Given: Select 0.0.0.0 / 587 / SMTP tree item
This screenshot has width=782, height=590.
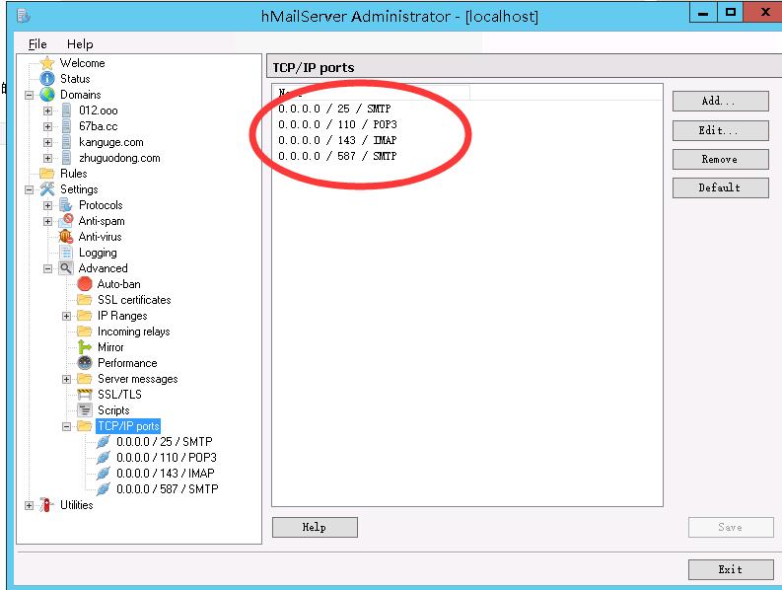Looking at the screenshot, I should (x=167, y=489).
